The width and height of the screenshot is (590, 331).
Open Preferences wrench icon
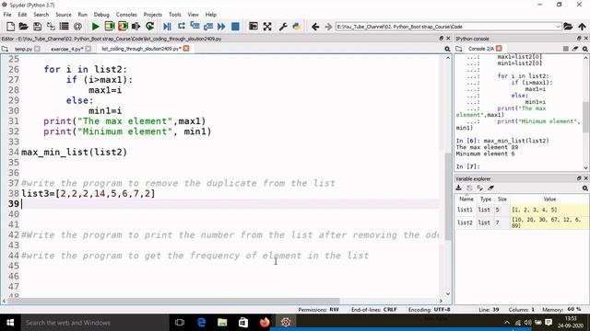[x=283, y=27]
